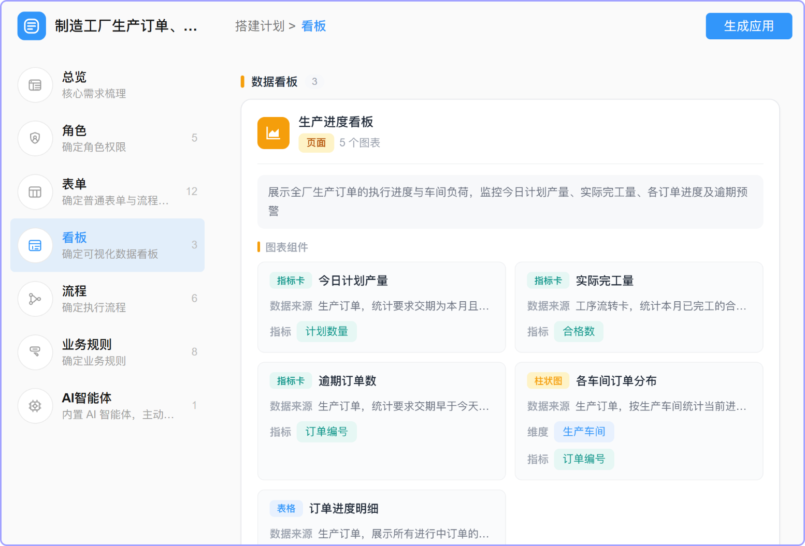This screenshot has width=805, height=546.
Task: Click the 5 个图表 label
Action: click(360, 143)
